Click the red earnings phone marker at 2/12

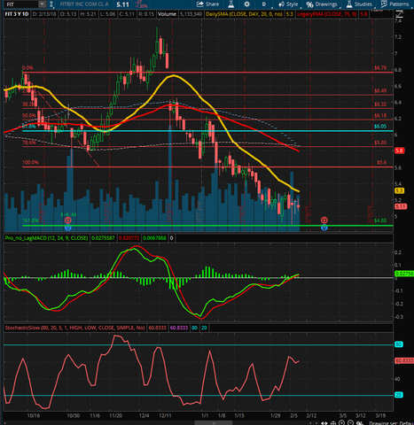tap(324, 220)
